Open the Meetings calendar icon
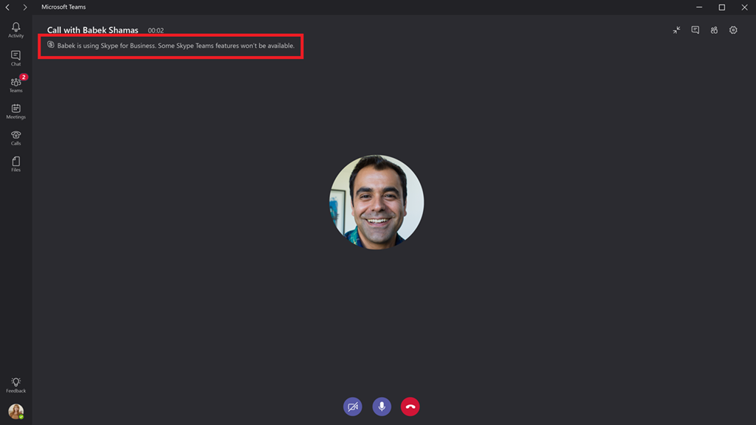Viewport: 756px width, 425px height. (16, 111)
